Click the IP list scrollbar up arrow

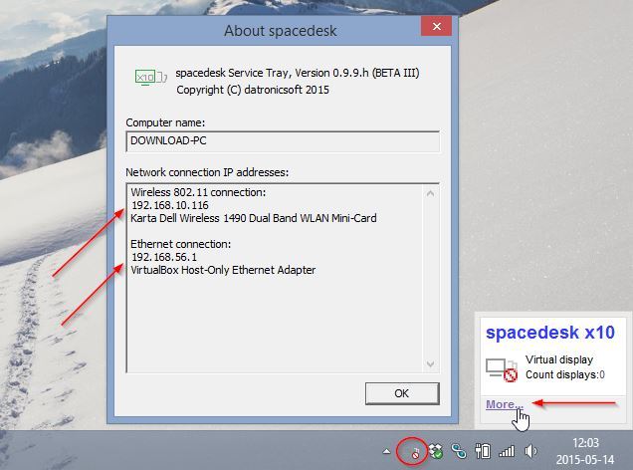(x=430, y=193)
